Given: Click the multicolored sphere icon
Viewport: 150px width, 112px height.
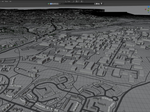Looking at the screenshot, I should (49, 4).
